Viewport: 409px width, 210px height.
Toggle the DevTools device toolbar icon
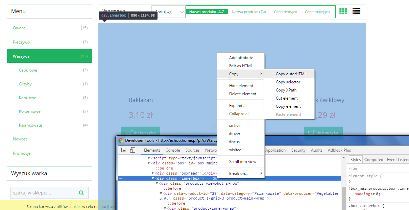(x=133, y=150)
